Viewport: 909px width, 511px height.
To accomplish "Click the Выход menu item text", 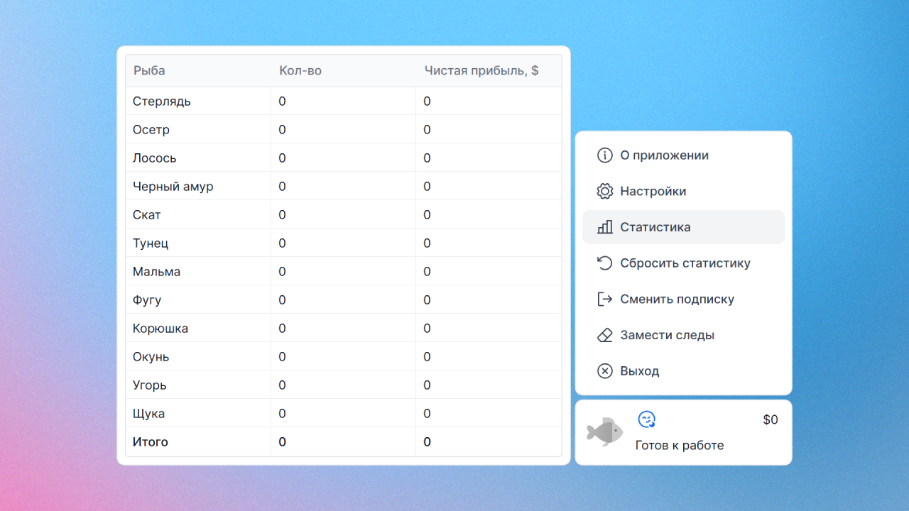I will click(639, 371).
